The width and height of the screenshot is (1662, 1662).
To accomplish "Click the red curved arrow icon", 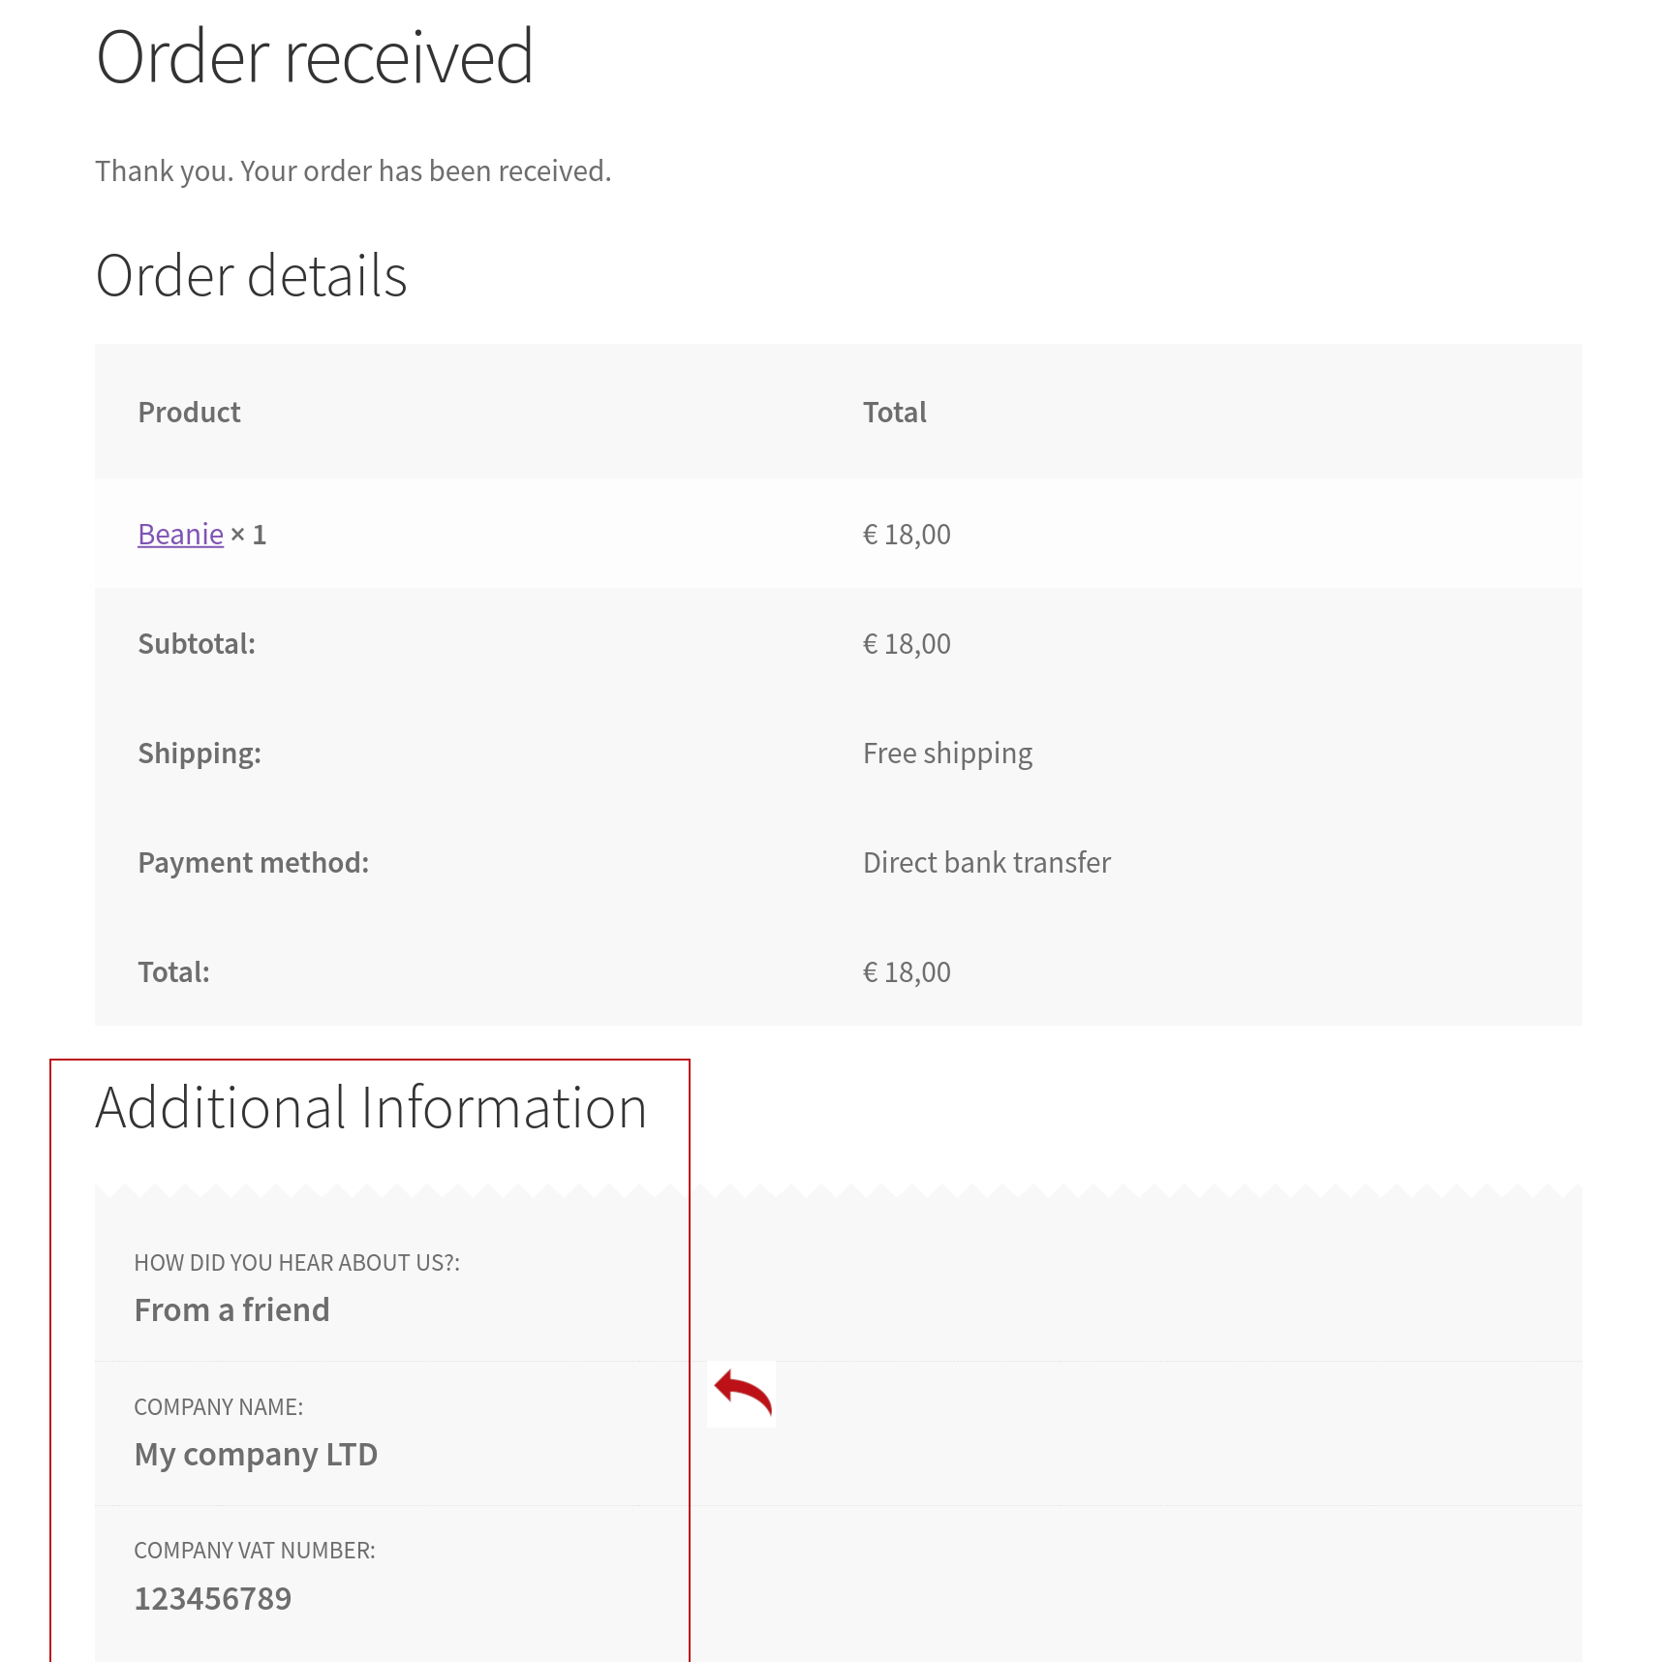I will click(742, 1394).
